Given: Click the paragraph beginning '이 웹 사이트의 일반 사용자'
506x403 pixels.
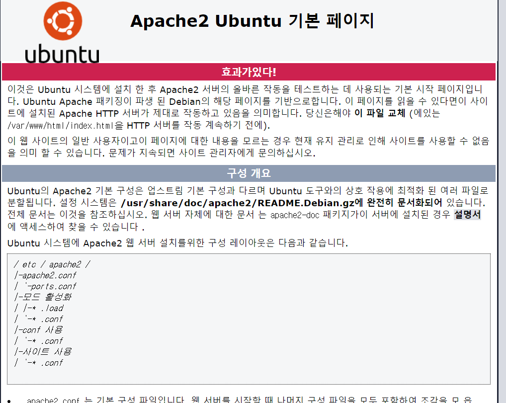Looking at the screenshot, I should pos(248,147).
